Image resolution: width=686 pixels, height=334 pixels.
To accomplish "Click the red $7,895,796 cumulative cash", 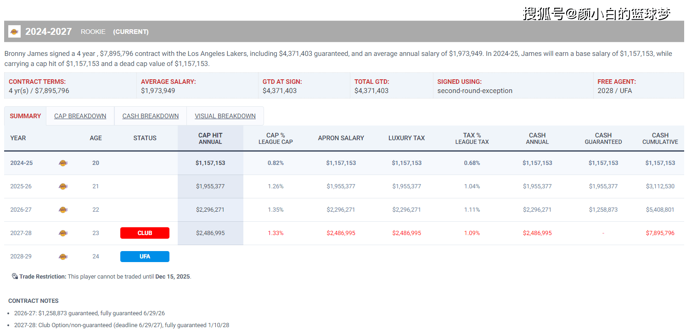I will coord(660,233).
